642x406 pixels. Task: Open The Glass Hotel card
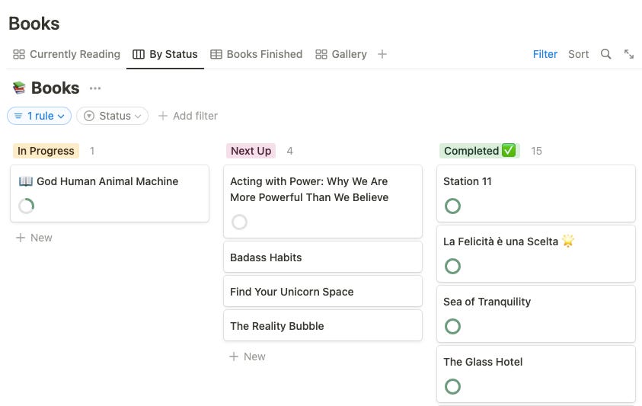536,374
